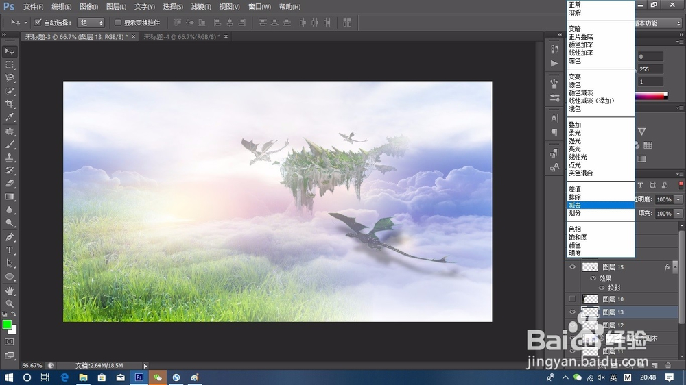Select the Zoom tool
Screen dimensions: 686x385
(x=9, y=303)
